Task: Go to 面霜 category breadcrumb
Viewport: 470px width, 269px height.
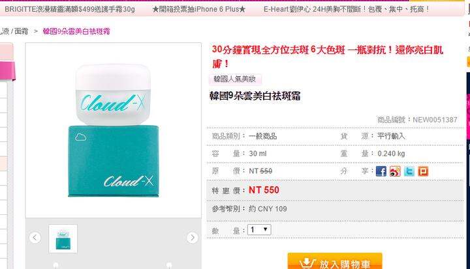Action: (21, 31)
